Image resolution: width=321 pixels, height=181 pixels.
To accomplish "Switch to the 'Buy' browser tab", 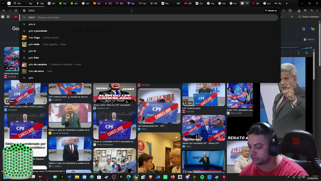I will pyautogui.click(x=278, y=4).
